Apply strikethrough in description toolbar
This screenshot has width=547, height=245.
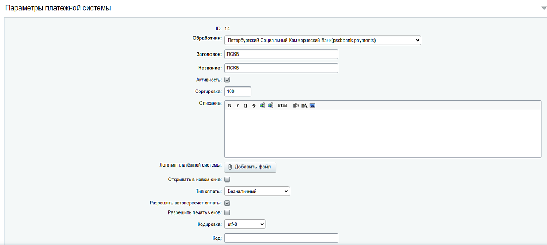(254, 106)
